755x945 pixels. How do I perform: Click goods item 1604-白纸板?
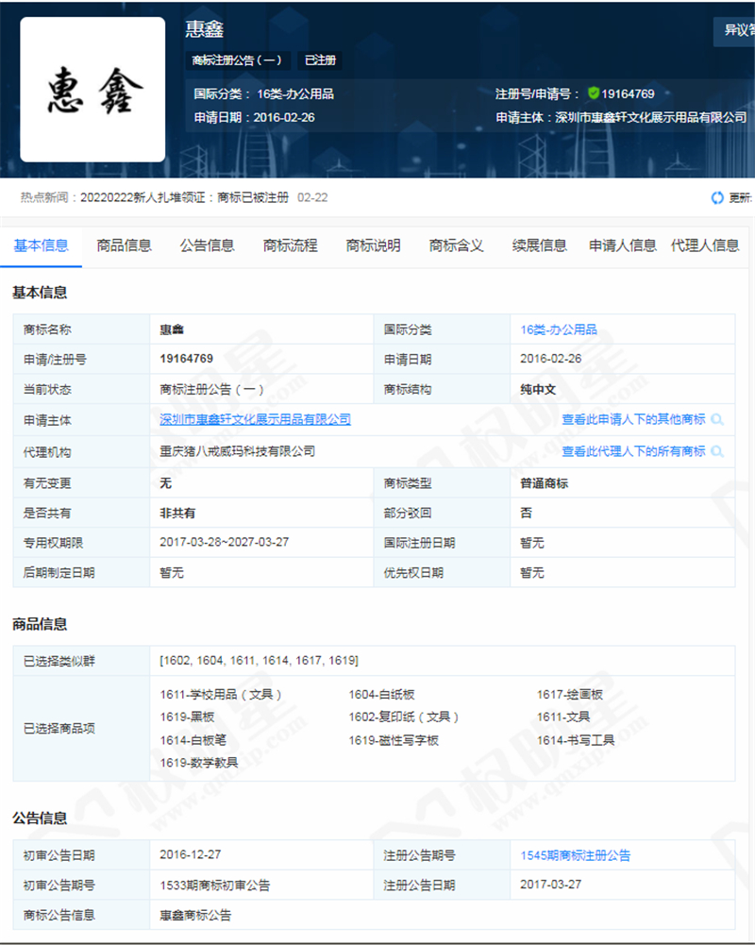(x=381, y=694)
